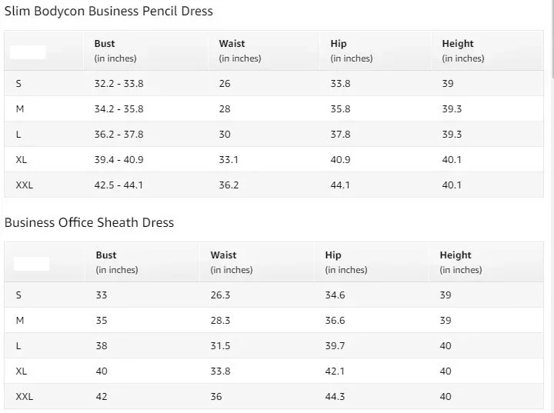Screen dimensions: 554x413
Task: Click the S row label in the Sheath Dress table
Action: pos(18,295)
